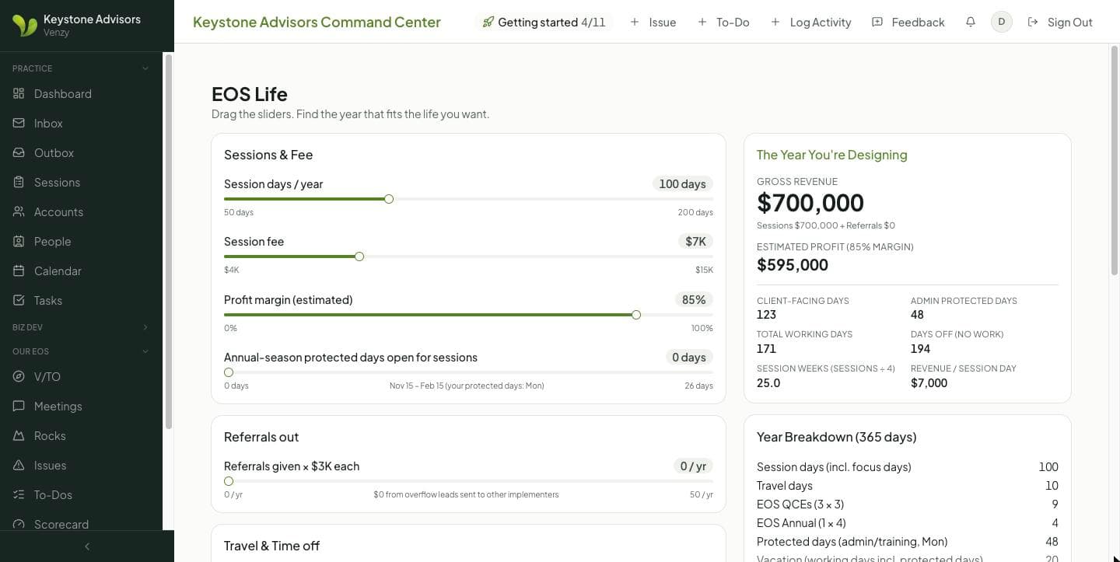The image size is (1120, 562).
Task: Click the sidebar vertical scrollbar
Action: [169, 241]
